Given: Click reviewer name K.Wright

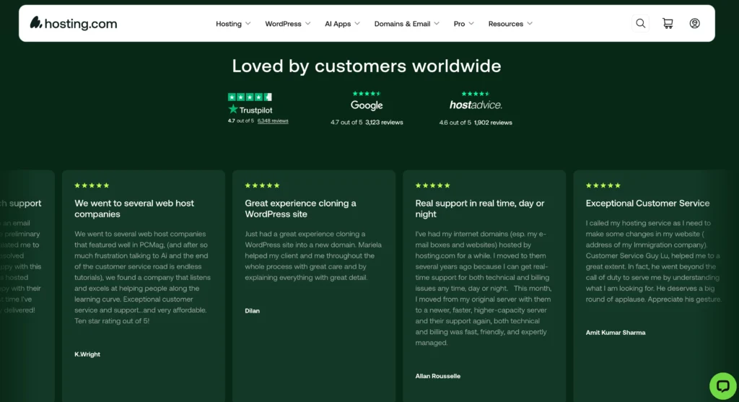Looking at the screenshot, I should (x=87, y=354).
